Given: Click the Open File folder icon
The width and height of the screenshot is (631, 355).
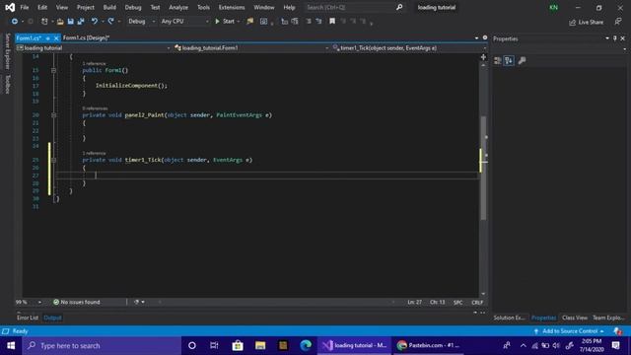Looking at the screenshot, I should point(60,22).
